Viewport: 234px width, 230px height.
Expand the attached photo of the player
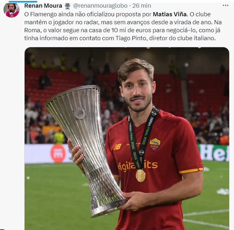pyautogui.click(x=127, y=138)
